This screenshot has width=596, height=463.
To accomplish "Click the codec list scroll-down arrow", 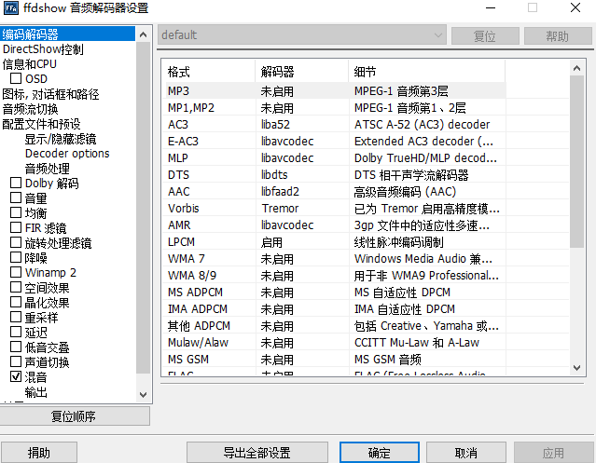I will (576, 368).
